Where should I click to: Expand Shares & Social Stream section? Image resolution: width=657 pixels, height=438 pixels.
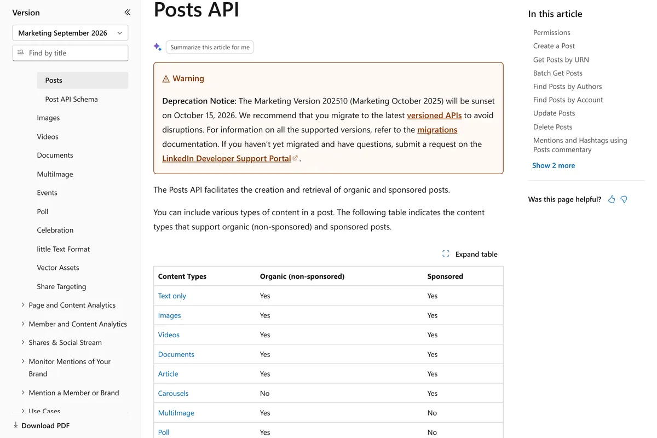click(x=22, y=342)
